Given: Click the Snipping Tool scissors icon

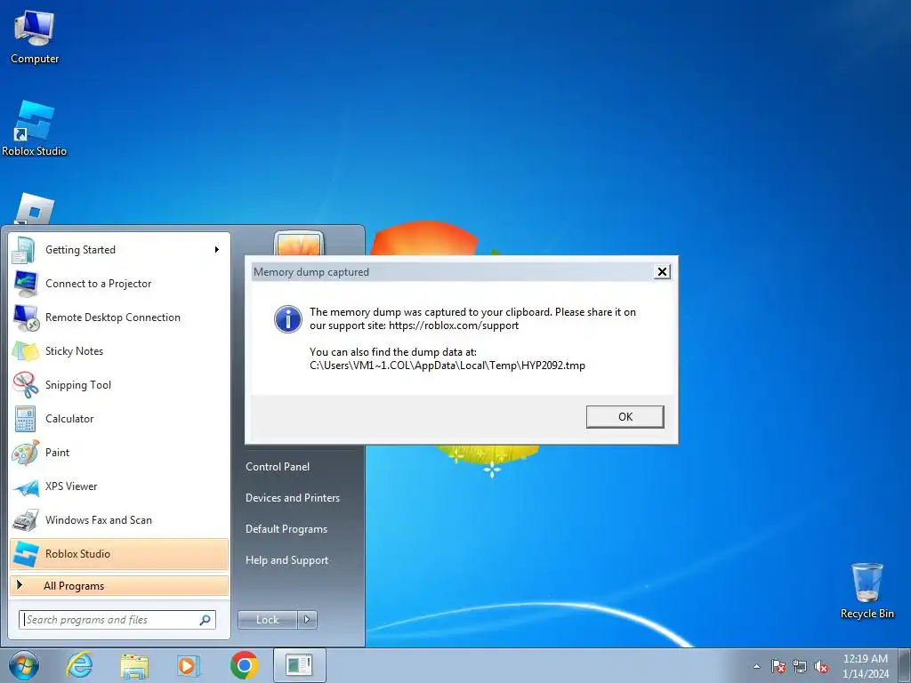Looking at the screenshot, I should point(25,384).
